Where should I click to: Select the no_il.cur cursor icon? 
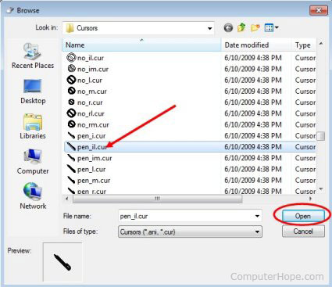click(x=71, y=58)
